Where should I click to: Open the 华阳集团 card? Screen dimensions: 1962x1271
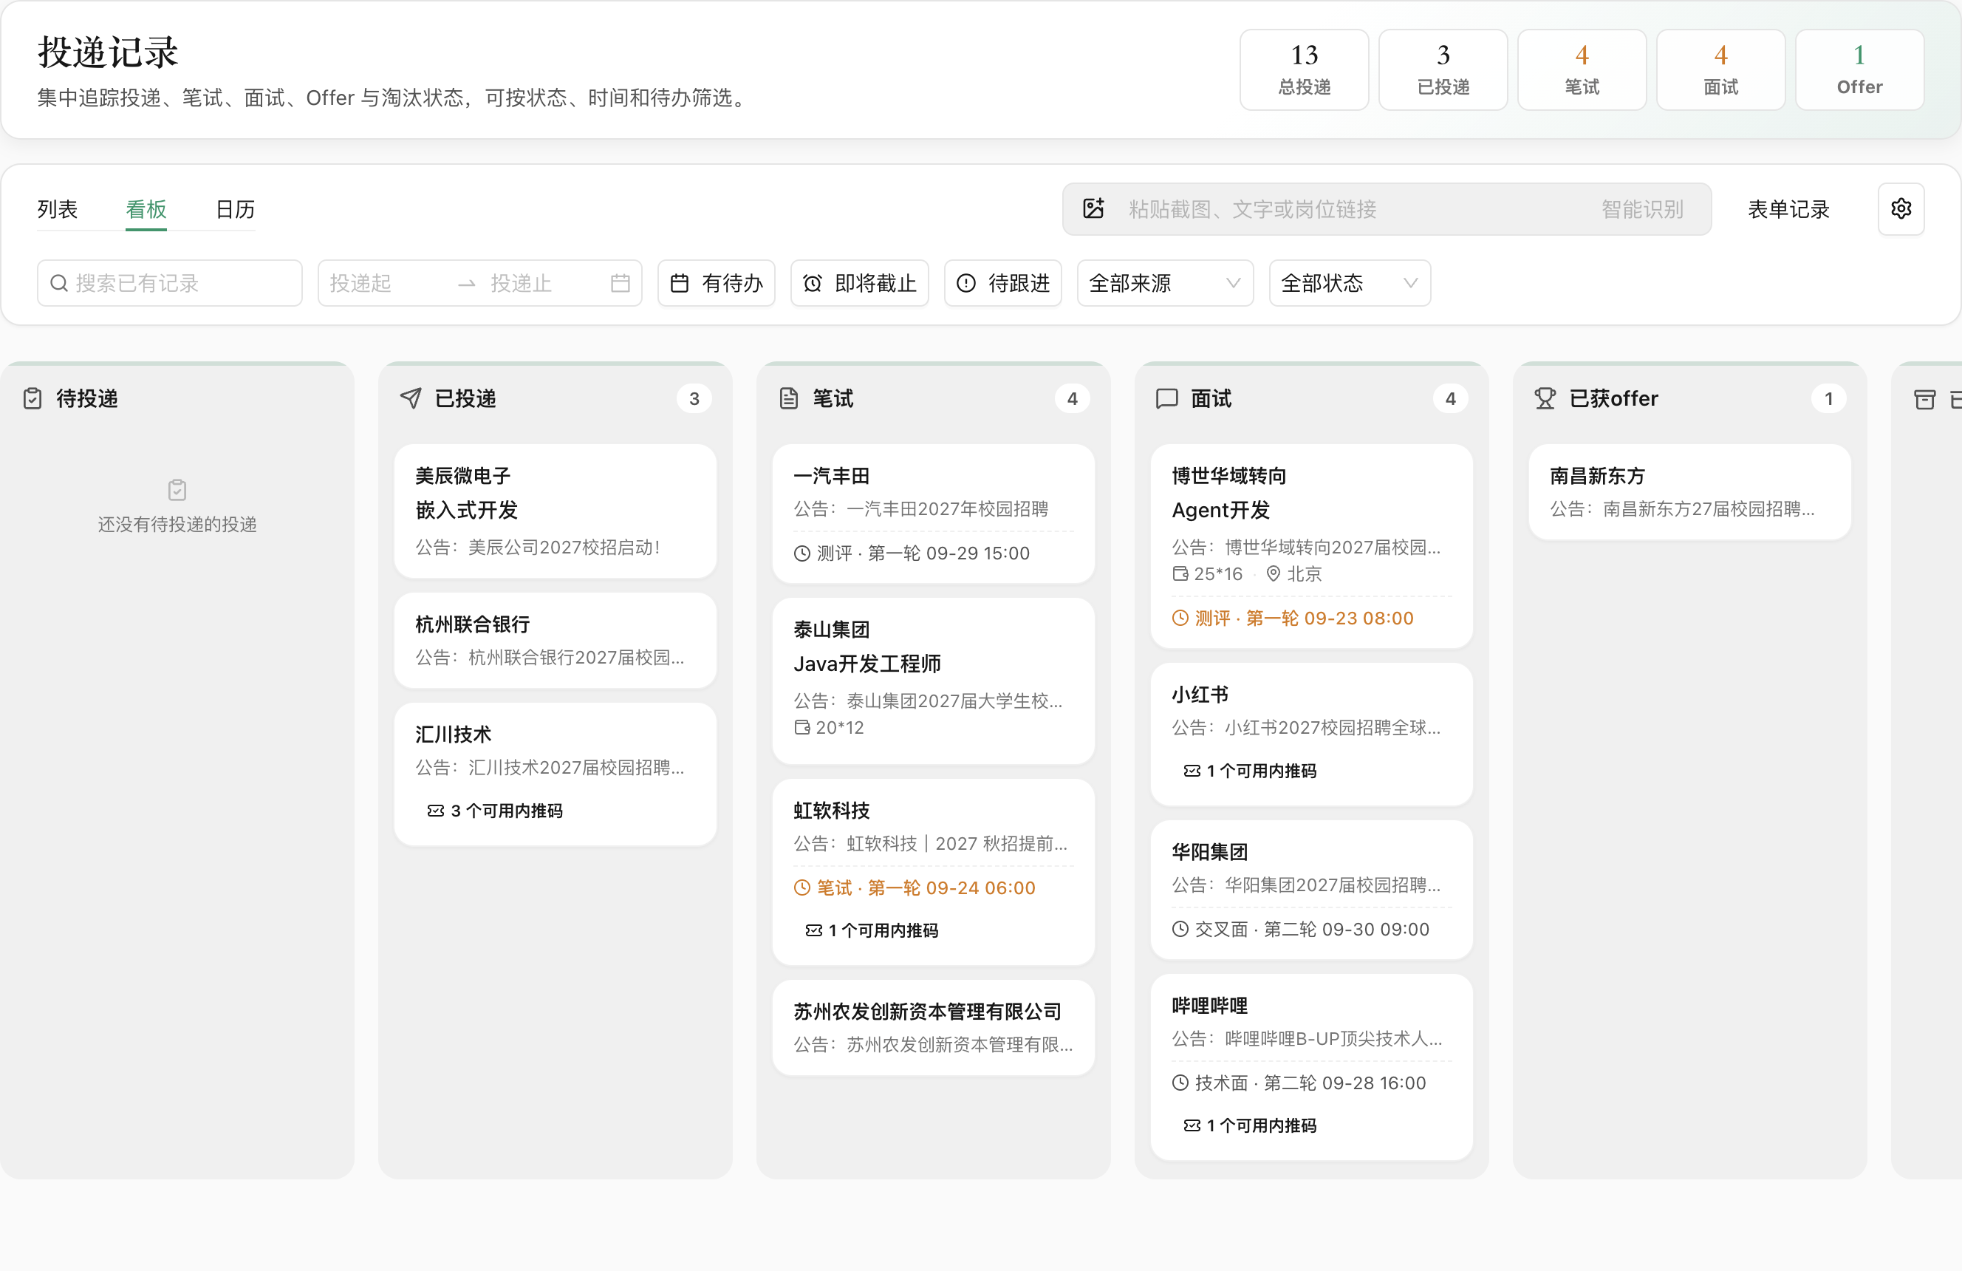[1310, 890]
